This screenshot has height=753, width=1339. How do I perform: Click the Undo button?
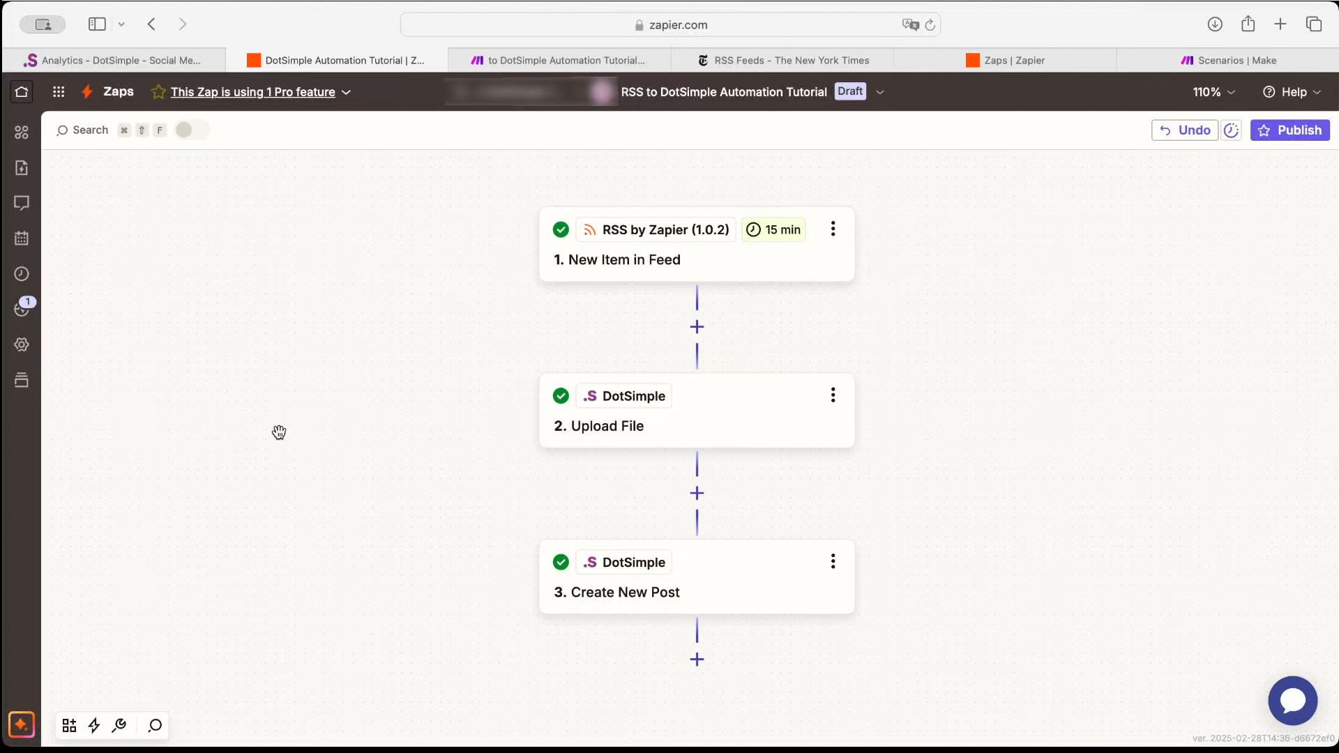pyautogui.click(x=1184, y=130)
